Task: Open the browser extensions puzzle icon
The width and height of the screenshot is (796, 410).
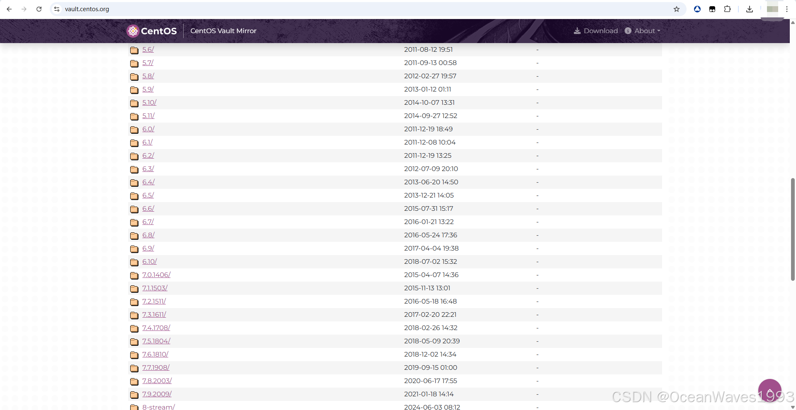Action: (727, 9)
